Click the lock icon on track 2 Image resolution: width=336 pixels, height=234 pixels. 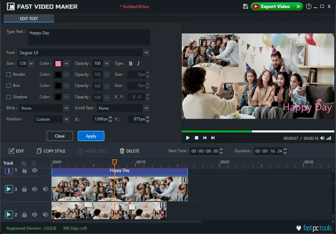click(25, 215)
